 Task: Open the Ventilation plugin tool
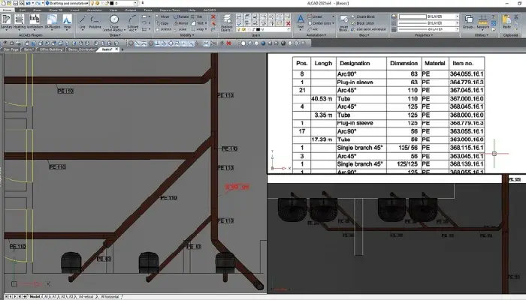click(x=35, y=22)
